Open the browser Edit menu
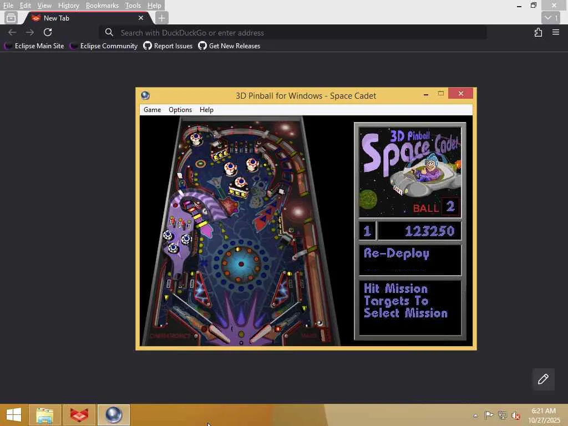 point(25,6)
